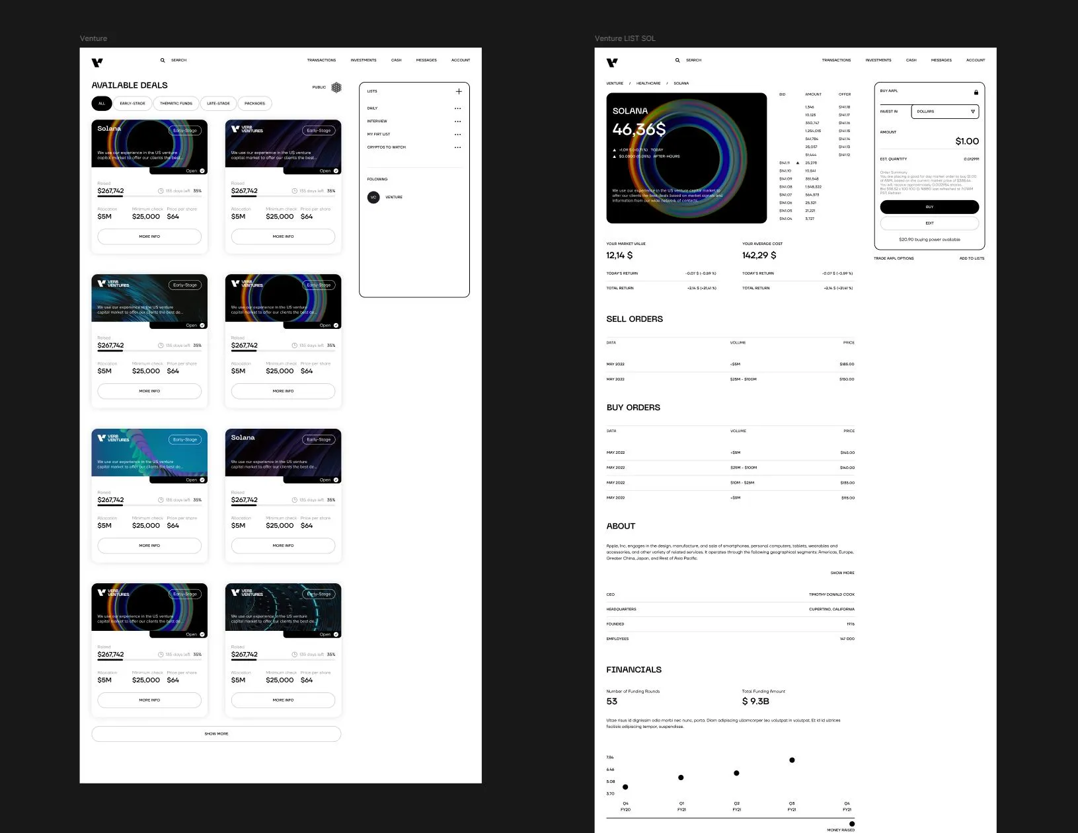
Task: Open Transactions in the Venture frame nav
Action: (321, 60)
